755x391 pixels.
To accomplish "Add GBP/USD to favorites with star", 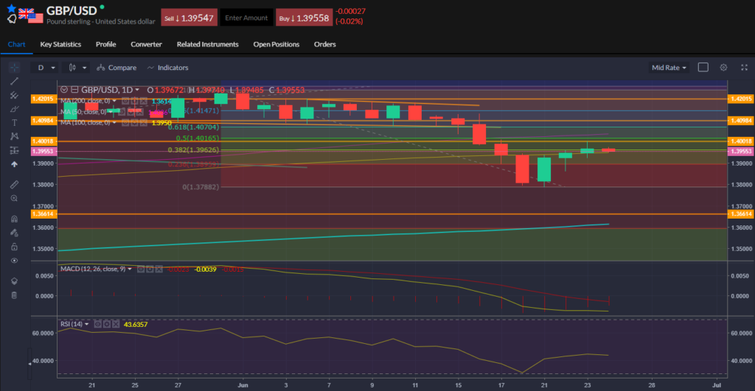I will coord(11,8).
